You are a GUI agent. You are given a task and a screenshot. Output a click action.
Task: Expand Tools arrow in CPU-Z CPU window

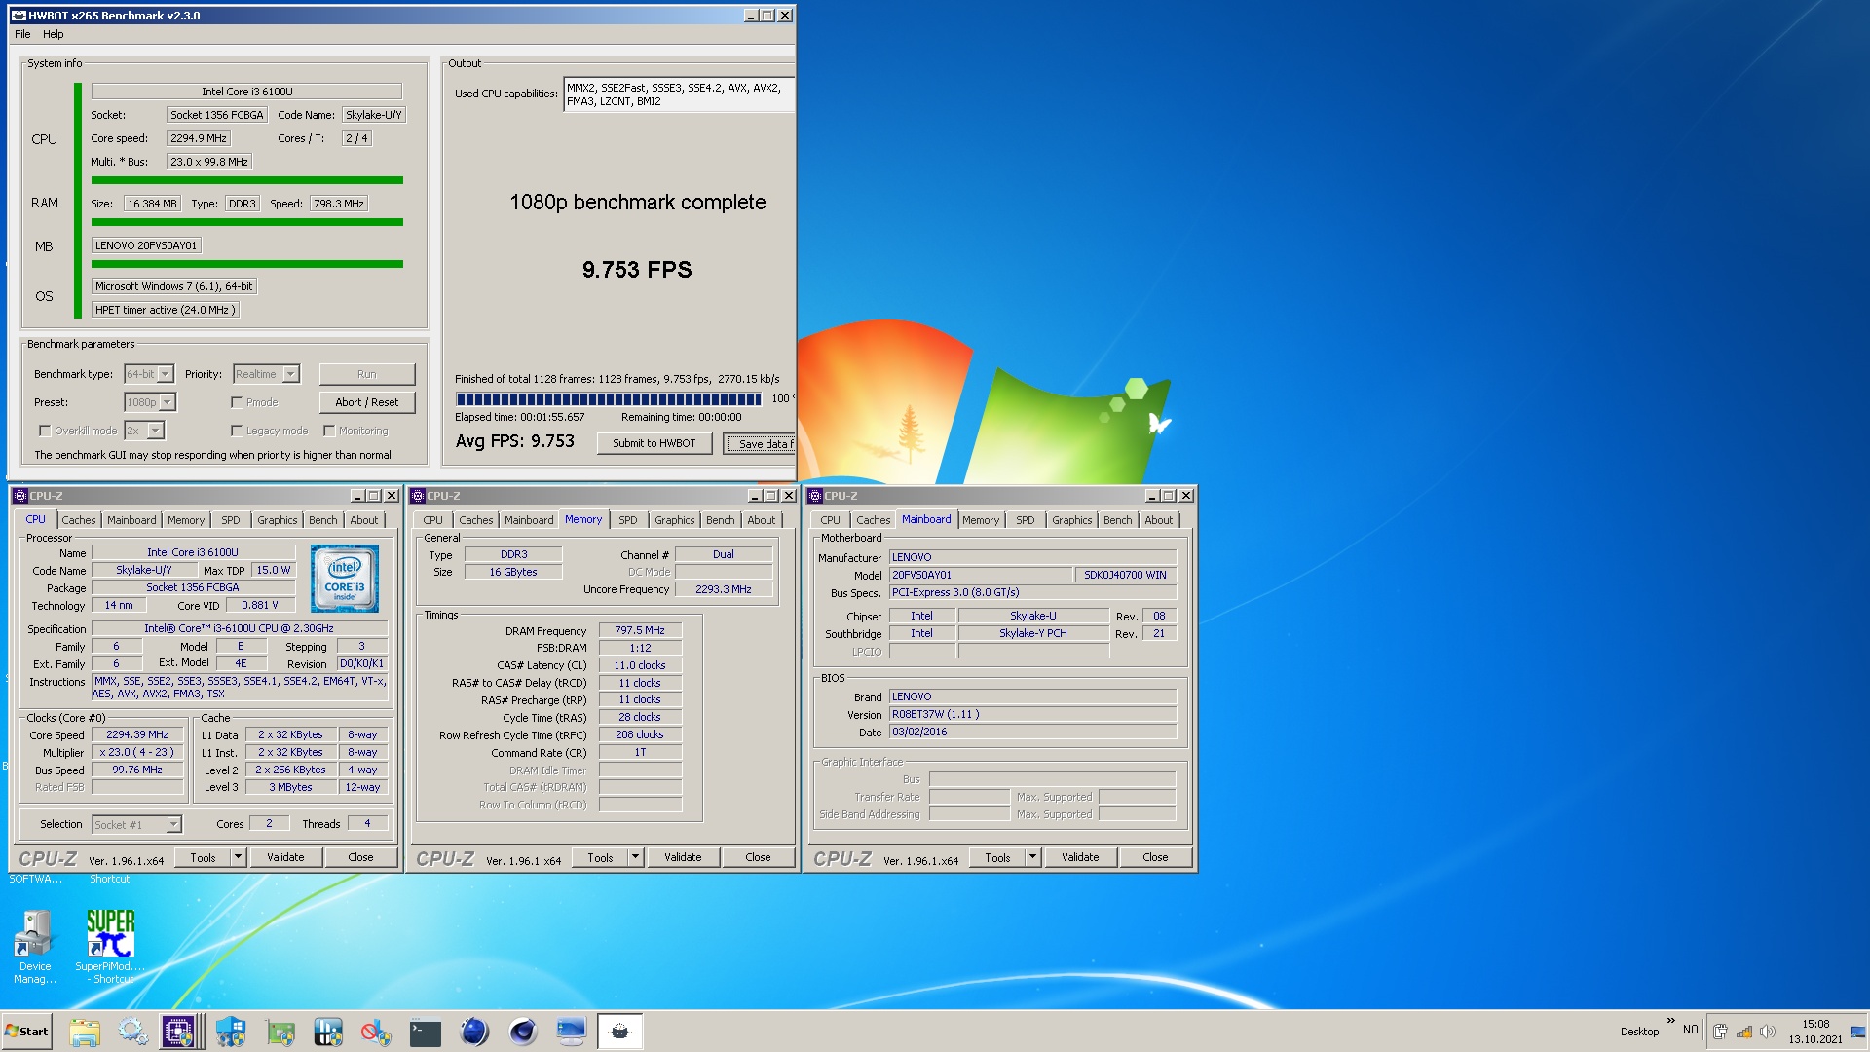pyautogui.click(x=238, y=857)
